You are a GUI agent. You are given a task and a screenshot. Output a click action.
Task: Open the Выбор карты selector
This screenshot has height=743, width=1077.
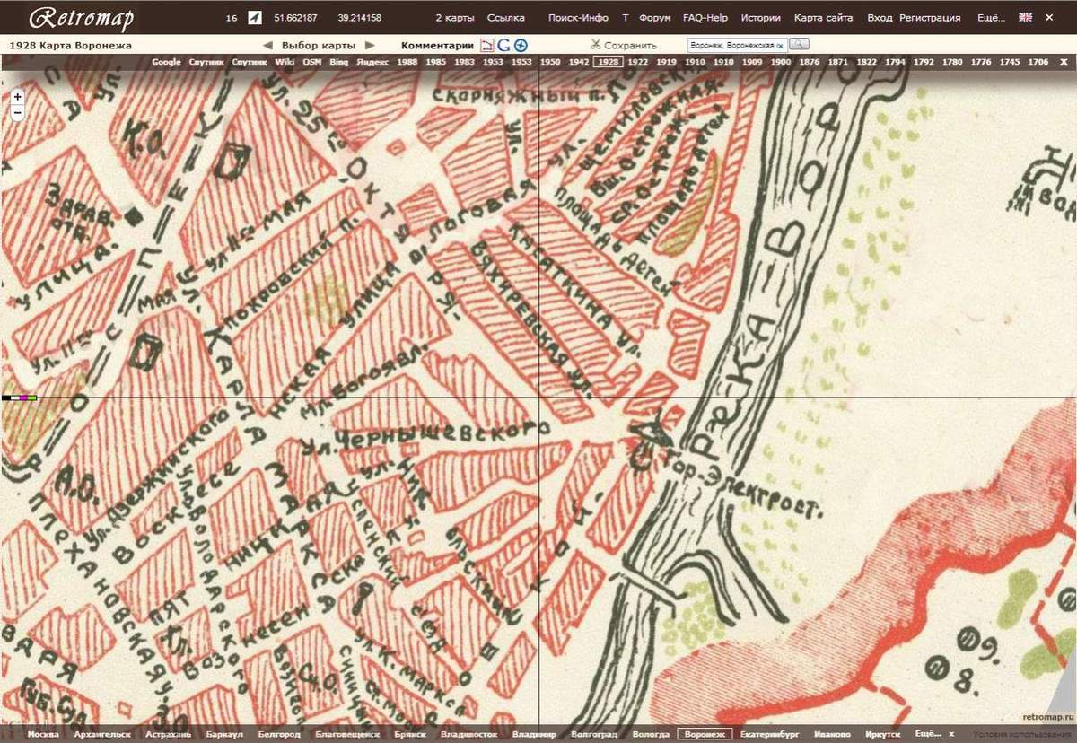click(x=318, y=45)
